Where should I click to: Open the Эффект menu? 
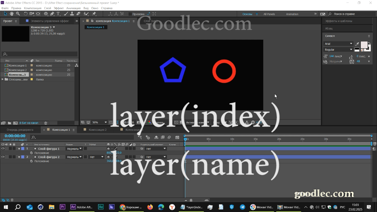tap(59, 8)
